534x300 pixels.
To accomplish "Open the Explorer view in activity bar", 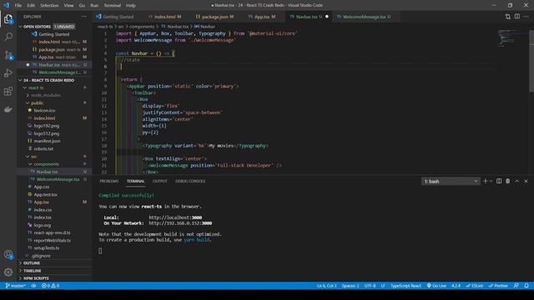I will pyautogui.click(x=8, y=19).
